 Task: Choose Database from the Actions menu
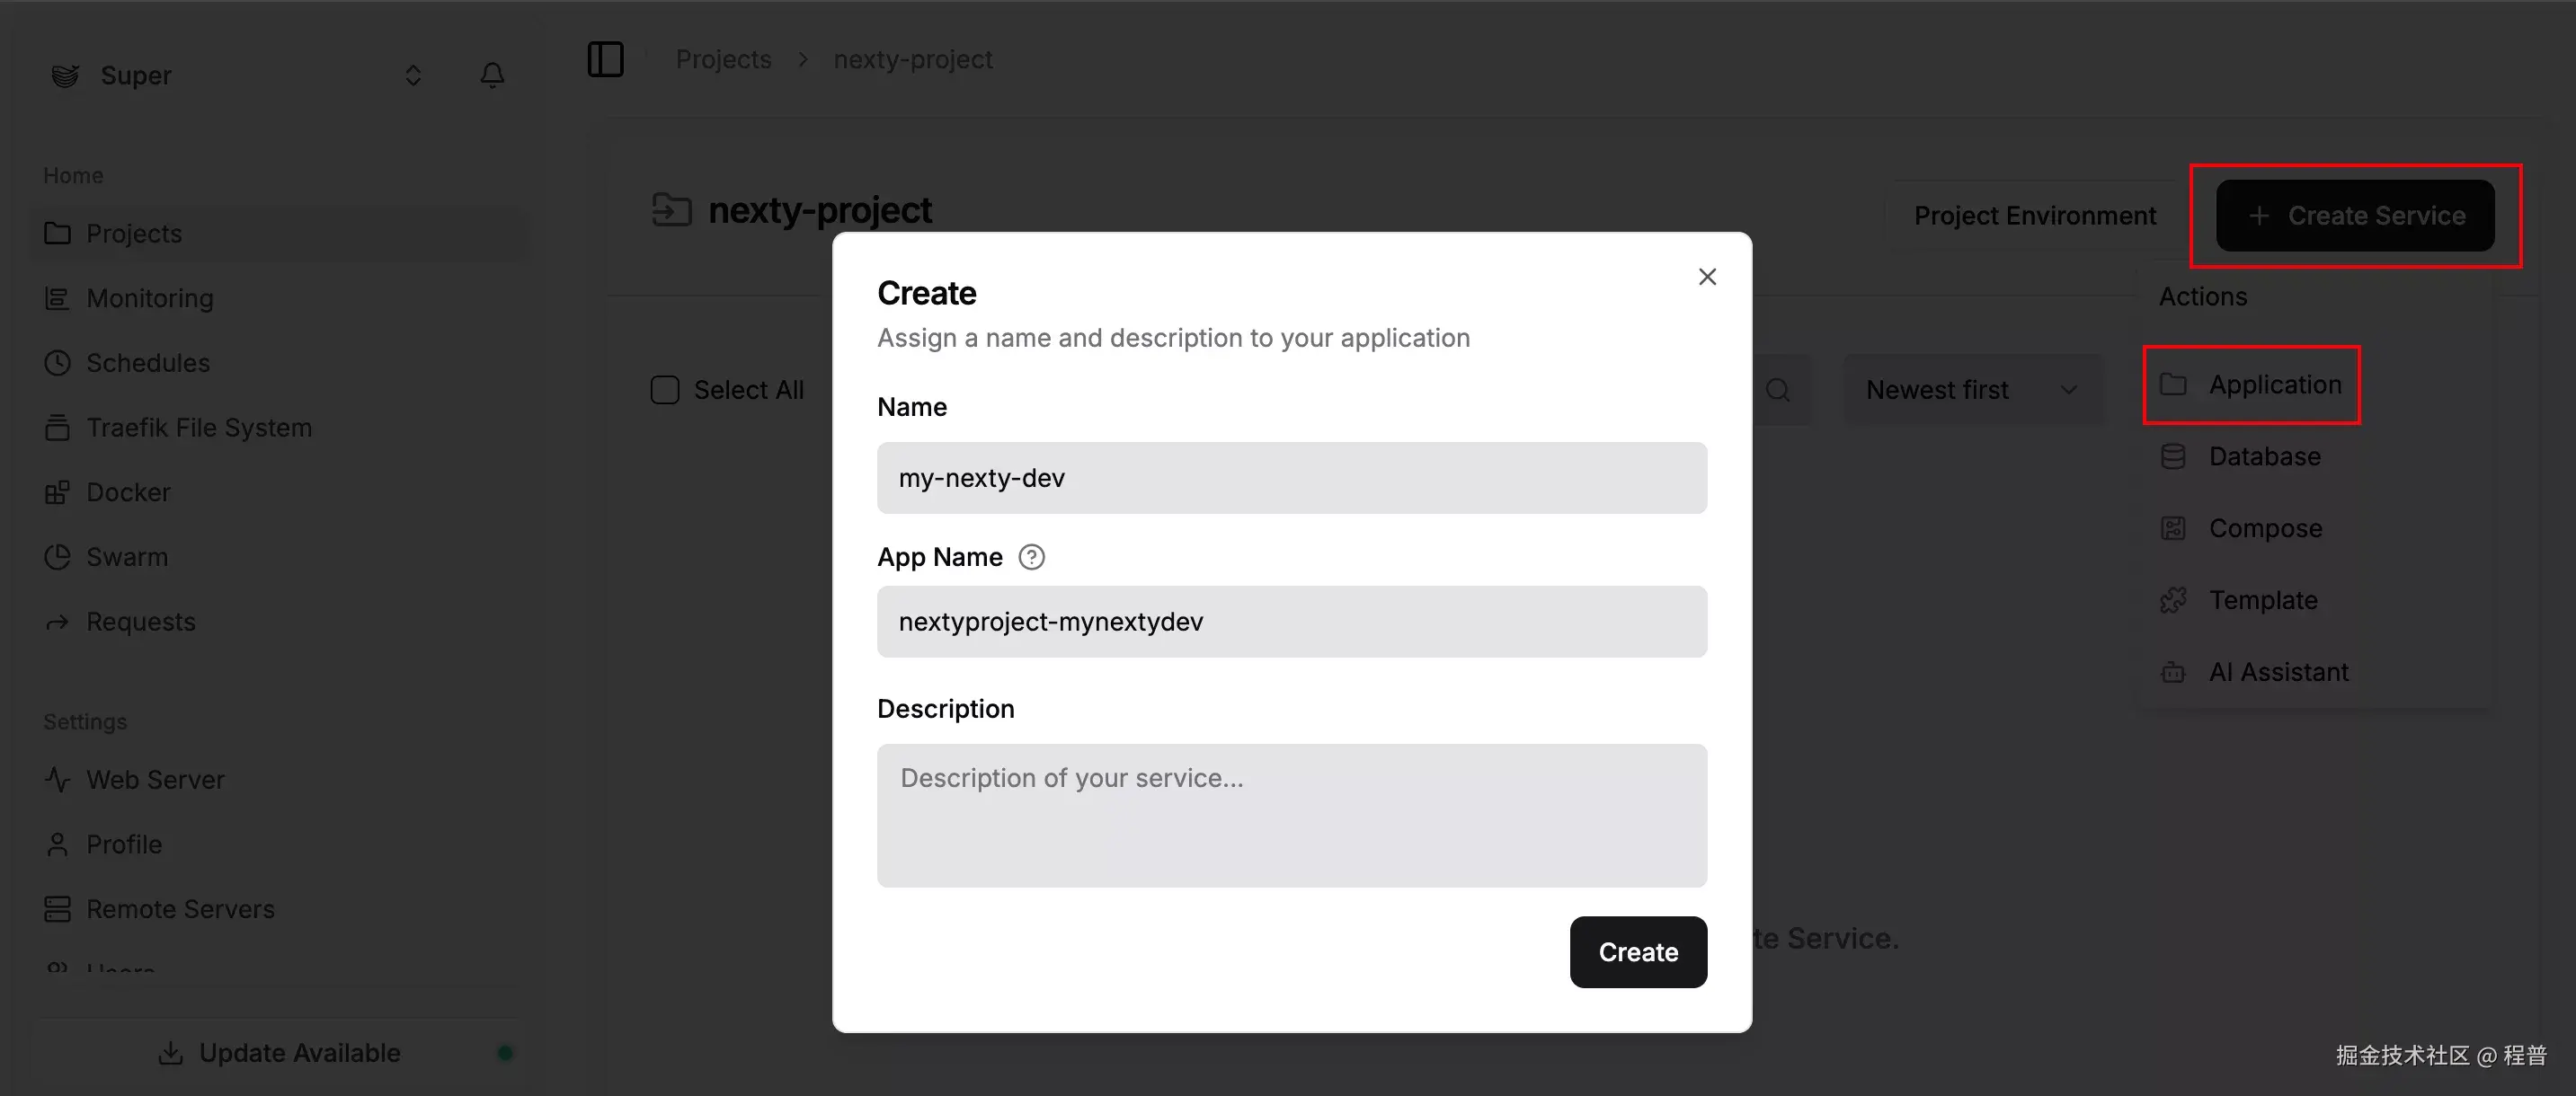pos(2264,455)
